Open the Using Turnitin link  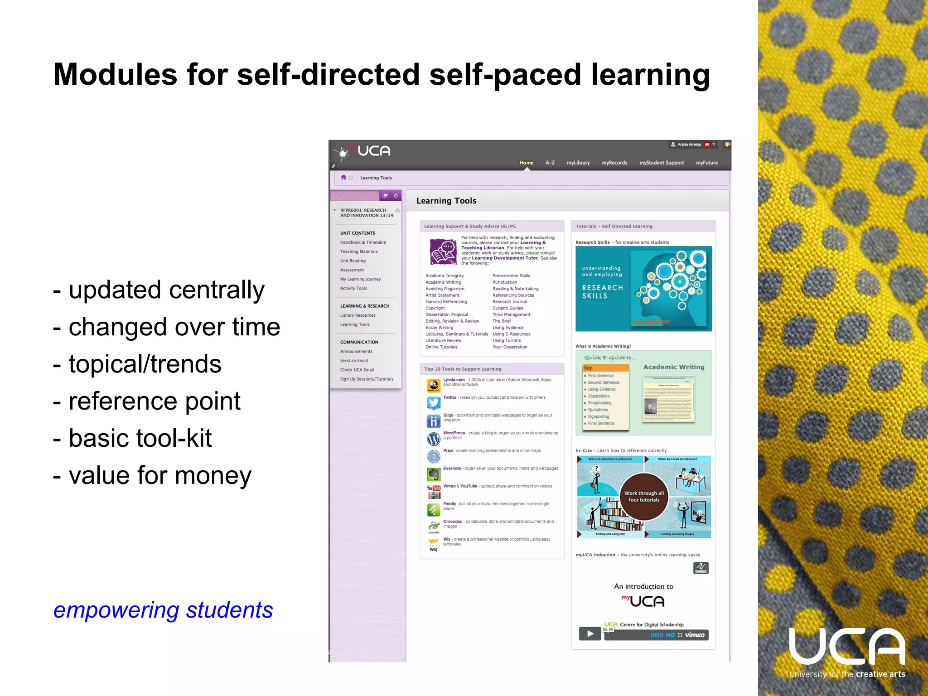507,340
